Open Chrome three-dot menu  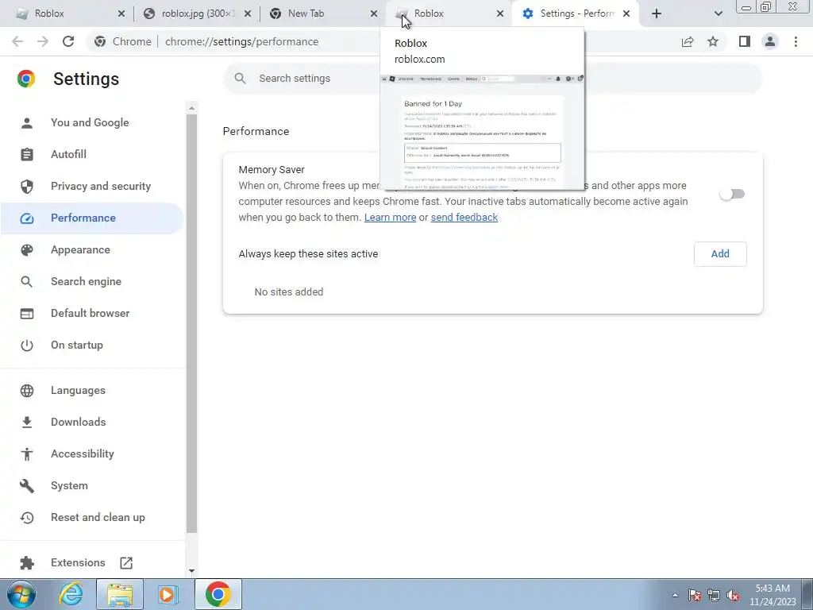796,41
